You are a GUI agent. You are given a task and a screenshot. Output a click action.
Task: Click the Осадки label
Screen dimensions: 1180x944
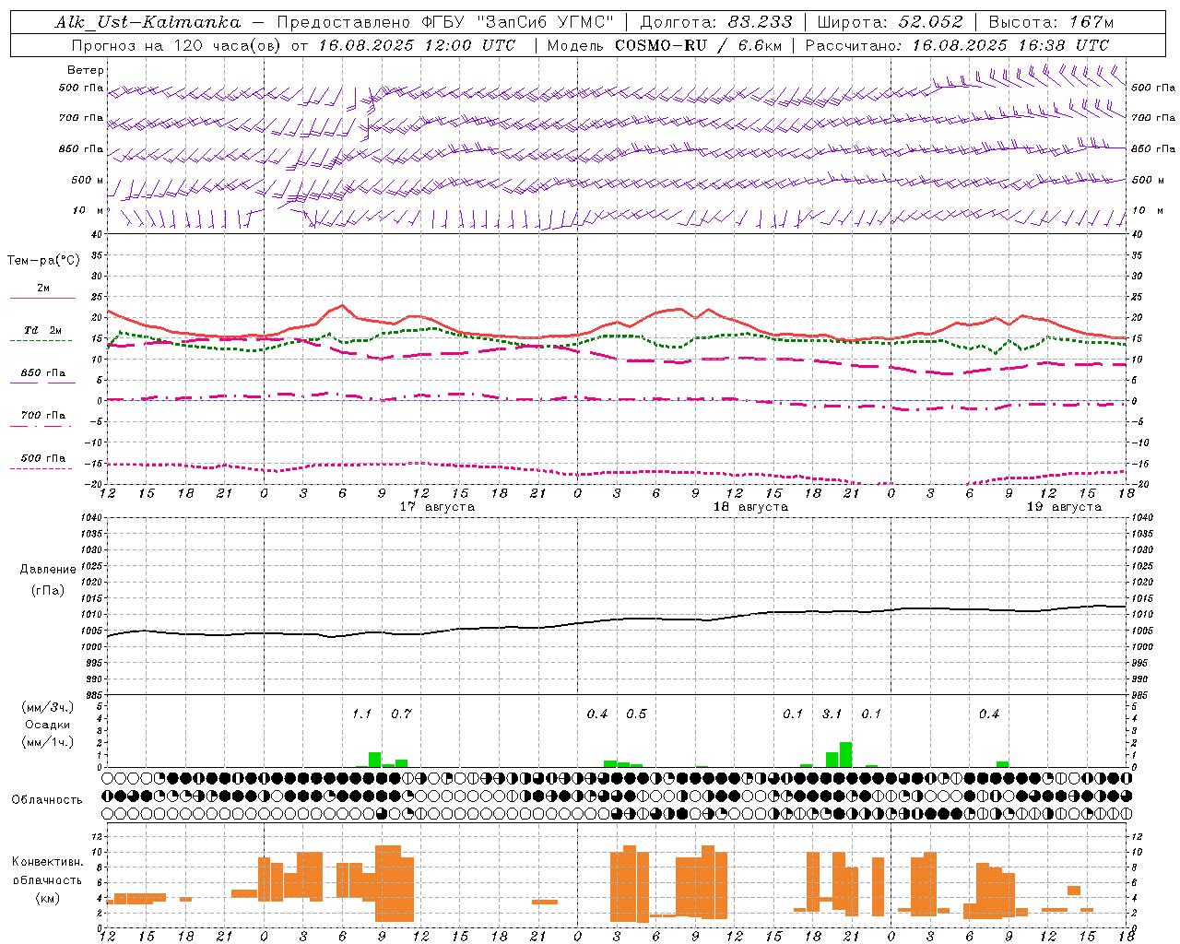tap(48, 725)
